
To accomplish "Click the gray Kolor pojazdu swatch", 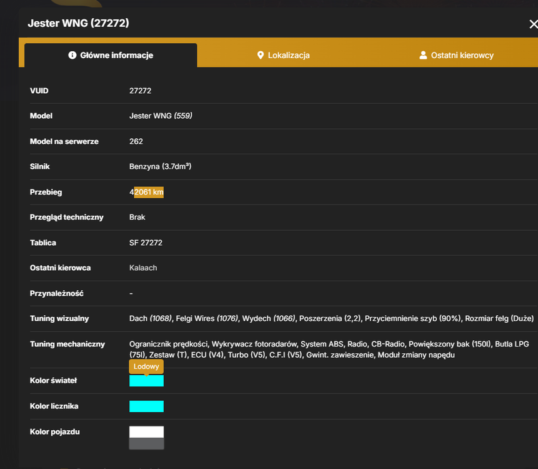I will pyautogui.click(x=146, y=443).
